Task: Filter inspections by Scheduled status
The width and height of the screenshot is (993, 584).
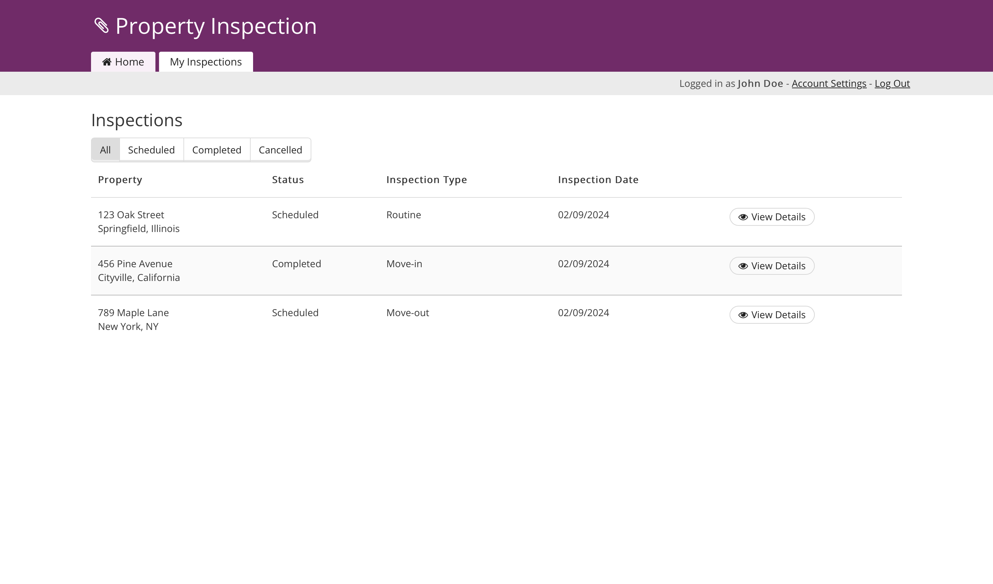Action: tap(151, 150)
